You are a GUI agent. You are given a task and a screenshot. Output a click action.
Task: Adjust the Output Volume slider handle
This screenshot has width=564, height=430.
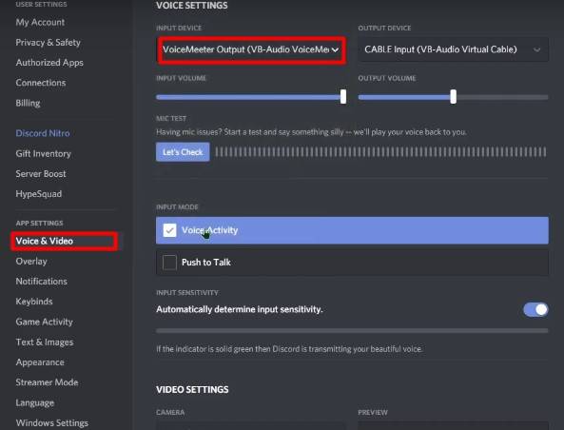pos(454,97)
